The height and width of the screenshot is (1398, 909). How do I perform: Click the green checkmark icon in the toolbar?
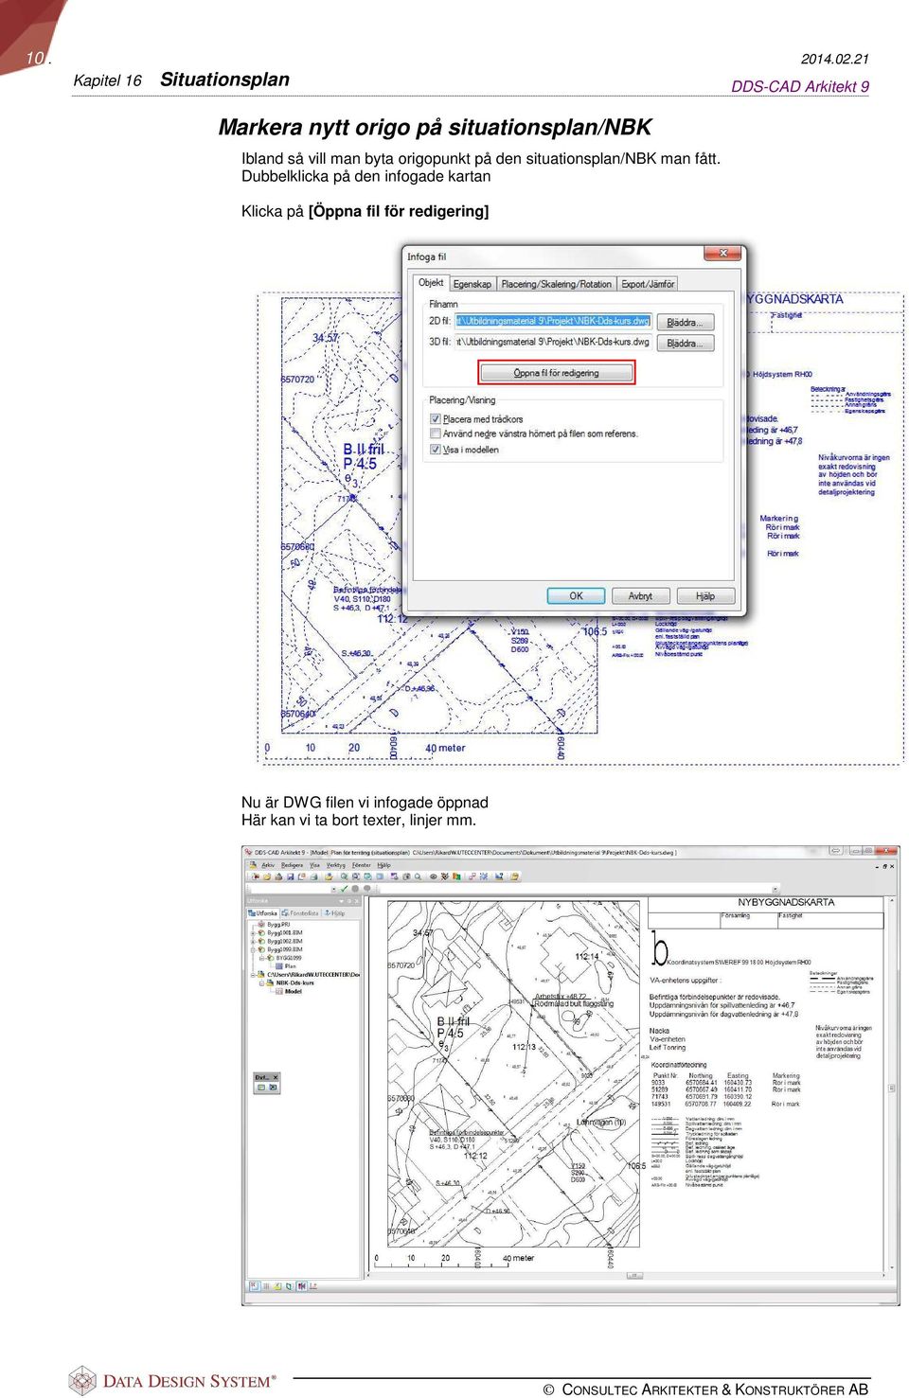coord(344,889)
